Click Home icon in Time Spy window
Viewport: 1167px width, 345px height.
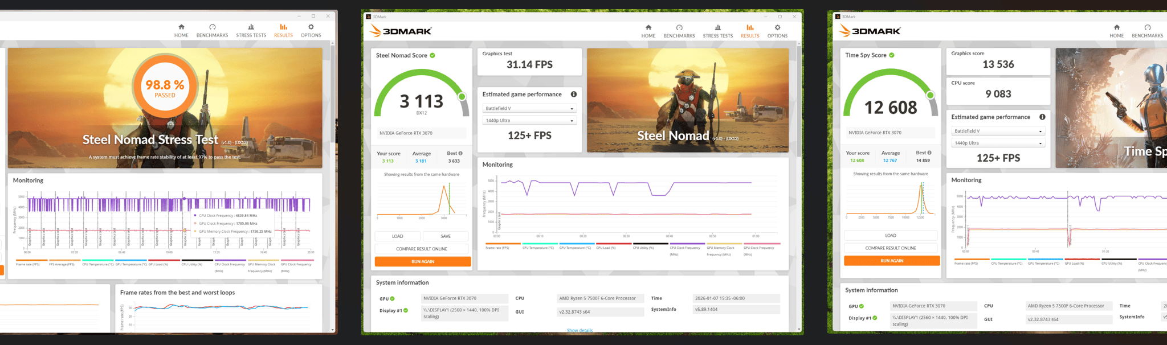pos(1117,31)
